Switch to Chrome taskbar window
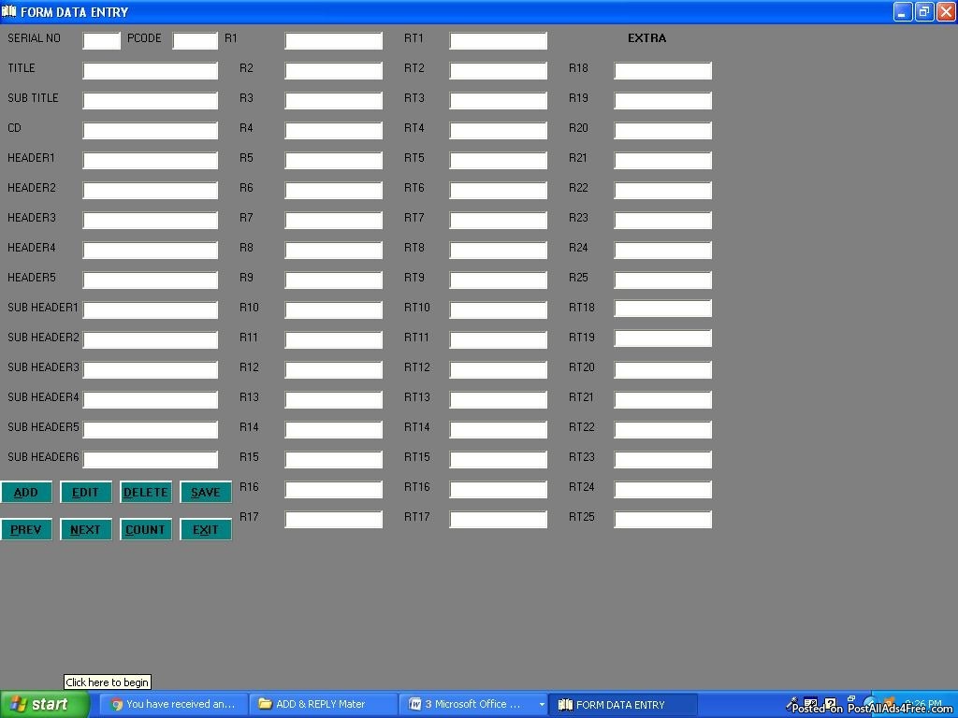Viewport: 958px width, 718px height. click(x=173, y=705)
